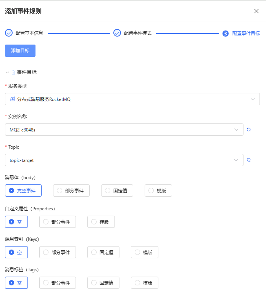Click the 配置基本信息 completed step checkmark

tap(9, 33)
